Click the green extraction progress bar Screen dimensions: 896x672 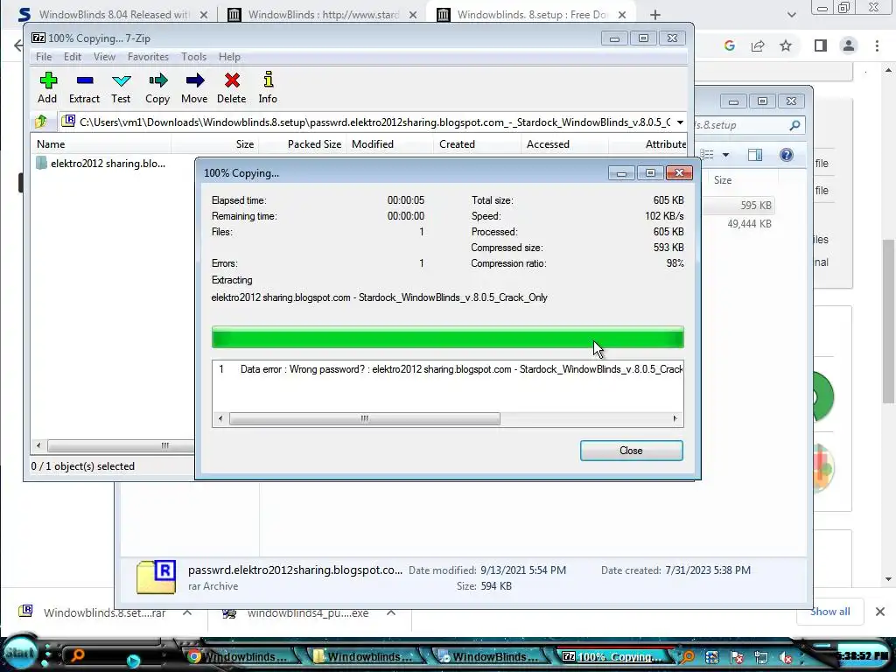[x=447, y=338]
